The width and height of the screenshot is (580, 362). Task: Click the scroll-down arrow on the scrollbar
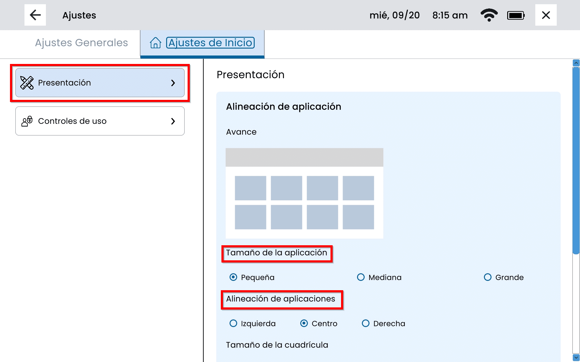pos(576,357)
